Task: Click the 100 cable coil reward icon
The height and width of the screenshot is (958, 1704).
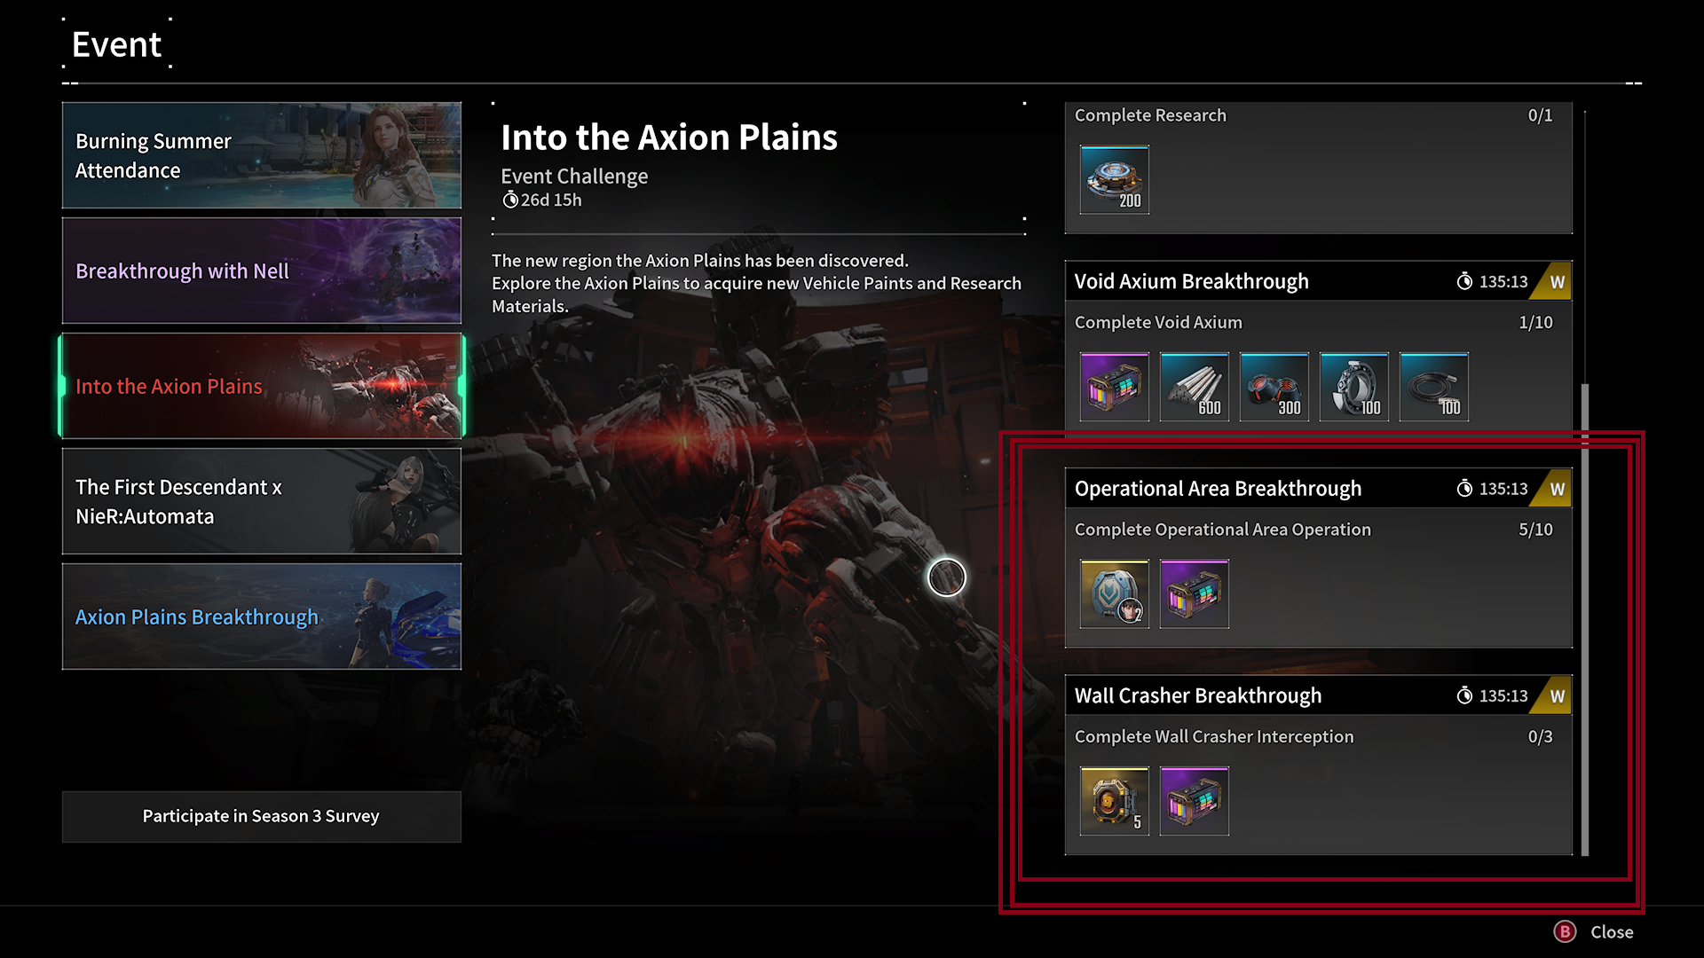Action: [x=1434, y=387]
